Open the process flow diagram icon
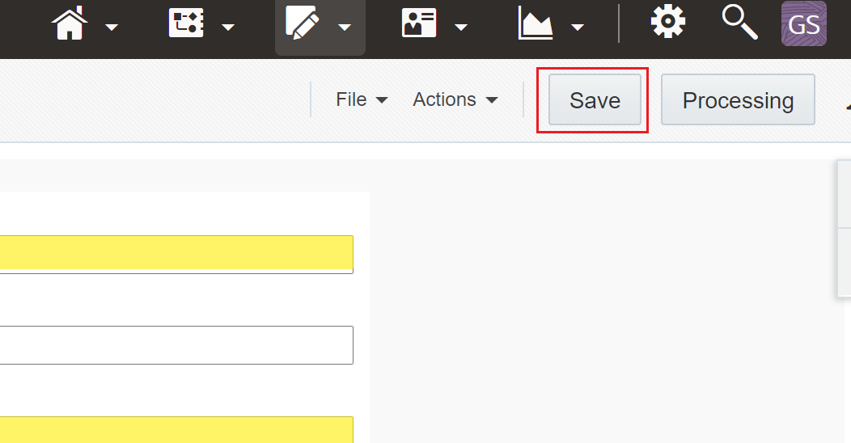851x443 pixels. (186, 23)
